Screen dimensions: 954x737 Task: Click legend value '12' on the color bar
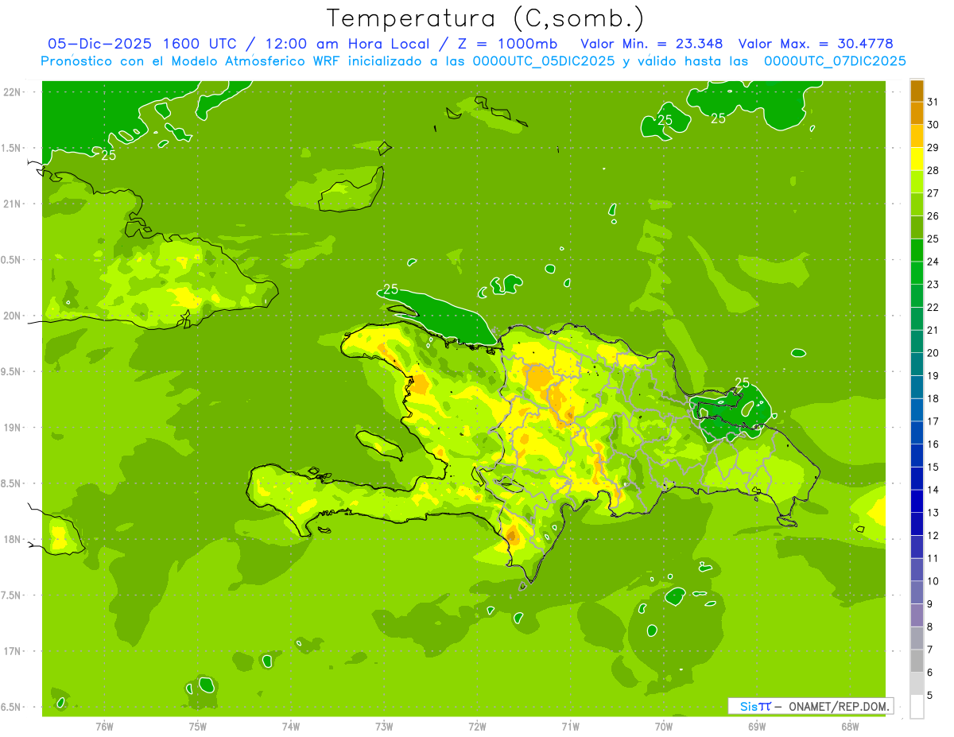[933, 536]
